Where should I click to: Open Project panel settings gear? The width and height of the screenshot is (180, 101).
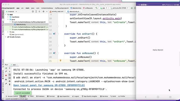[x=43, y=12]
